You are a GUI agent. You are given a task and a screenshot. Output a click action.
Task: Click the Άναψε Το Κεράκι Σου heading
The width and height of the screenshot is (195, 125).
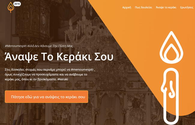(59, 57)
